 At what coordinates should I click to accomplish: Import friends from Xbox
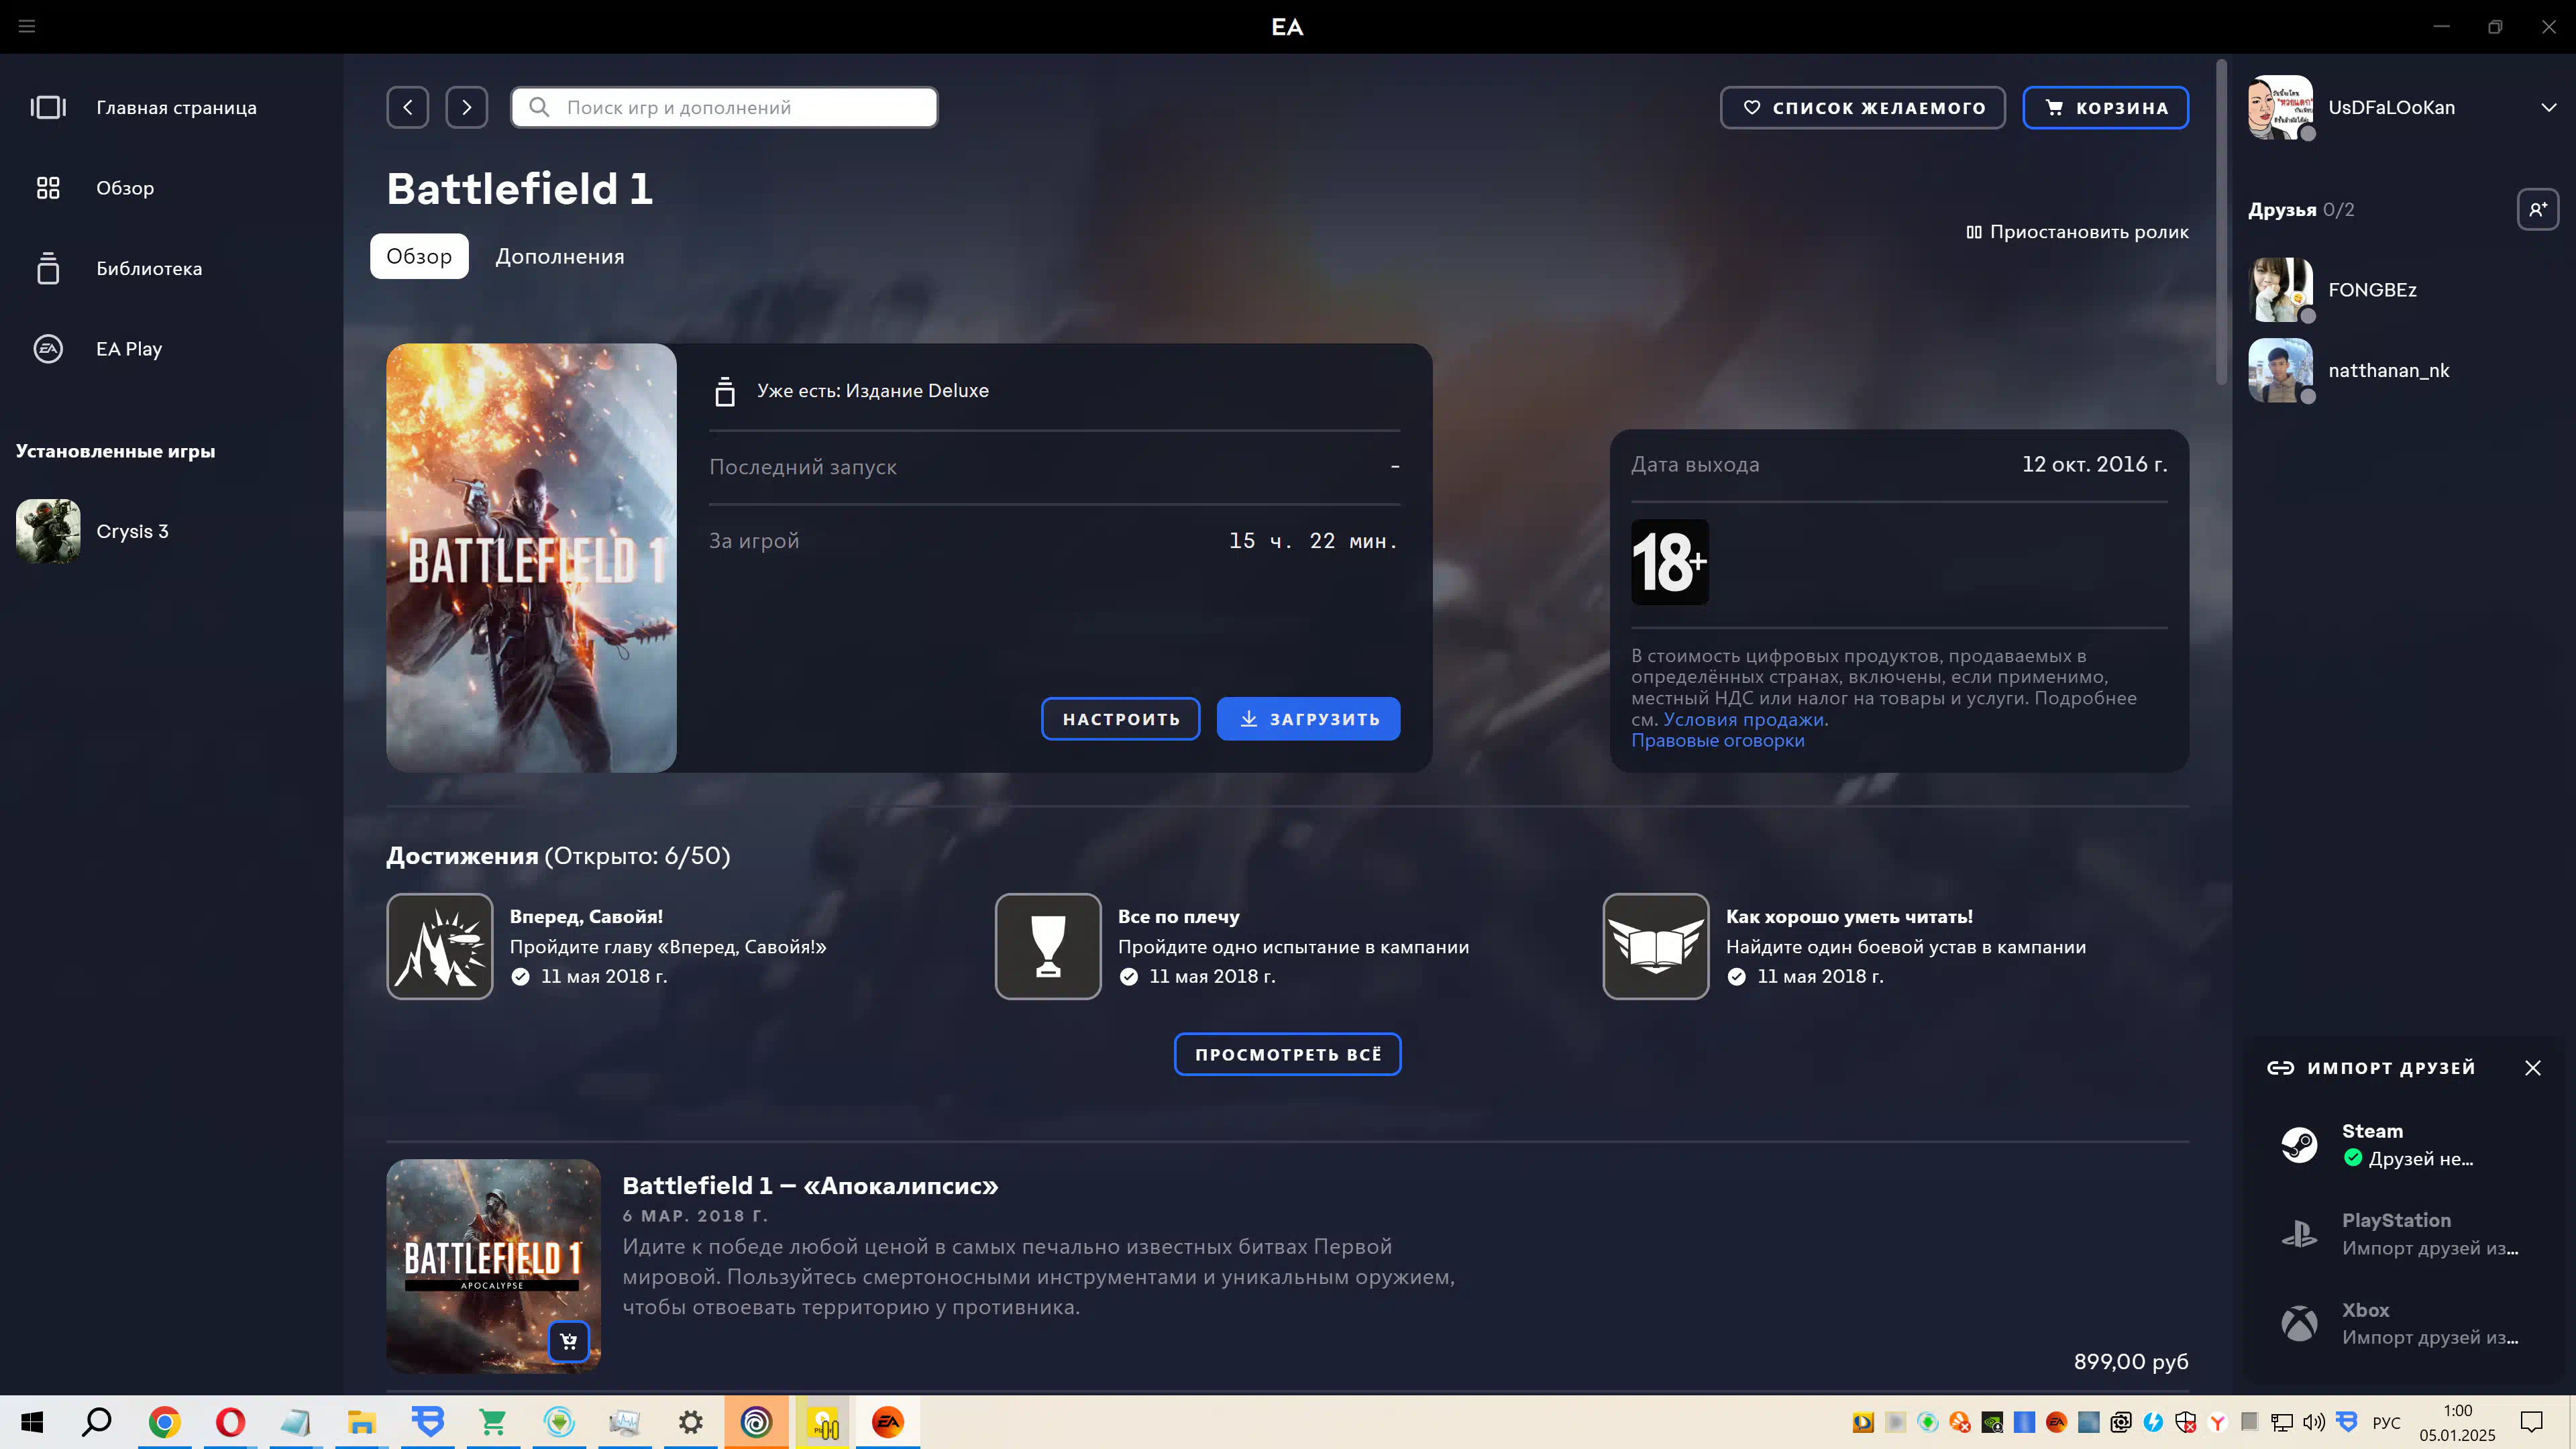2400,1323
